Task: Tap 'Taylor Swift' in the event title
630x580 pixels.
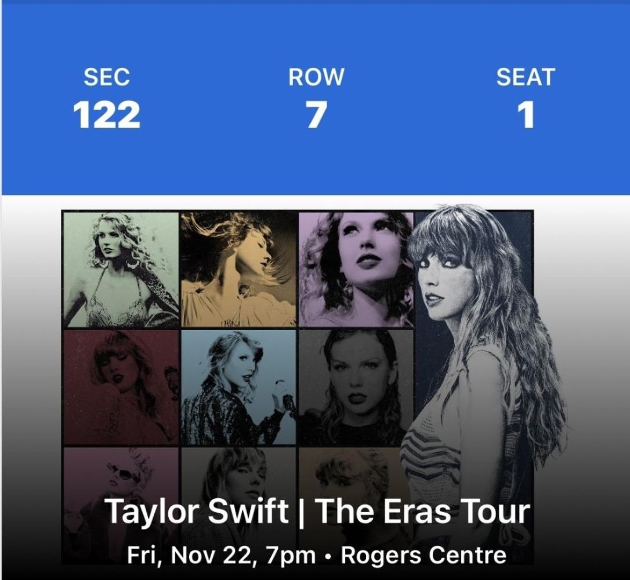Action: tap(197, 512)
